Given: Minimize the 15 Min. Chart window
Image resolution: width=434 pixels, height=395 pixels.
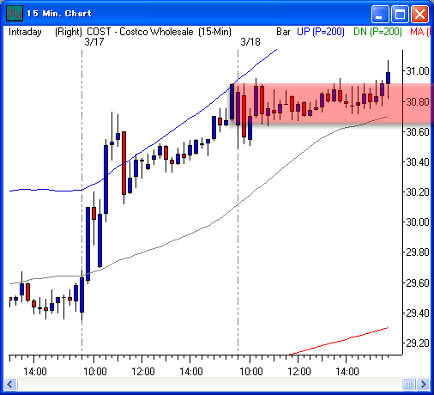Looking at the screenshot, I should [x=380, y=14].
